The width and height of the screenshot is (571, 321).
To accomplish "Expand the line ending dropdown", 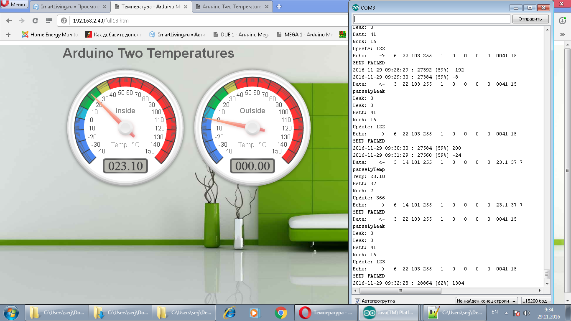I will [x=487, y=301].
